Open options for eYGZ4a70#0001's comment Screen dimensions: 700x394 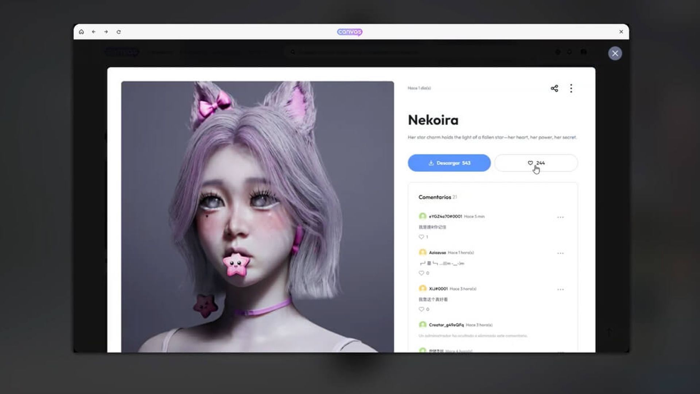(x=560, y=217)
